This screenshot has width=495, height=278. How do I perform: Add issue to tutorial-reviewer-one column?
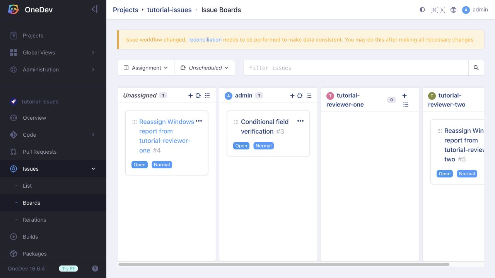405,96
